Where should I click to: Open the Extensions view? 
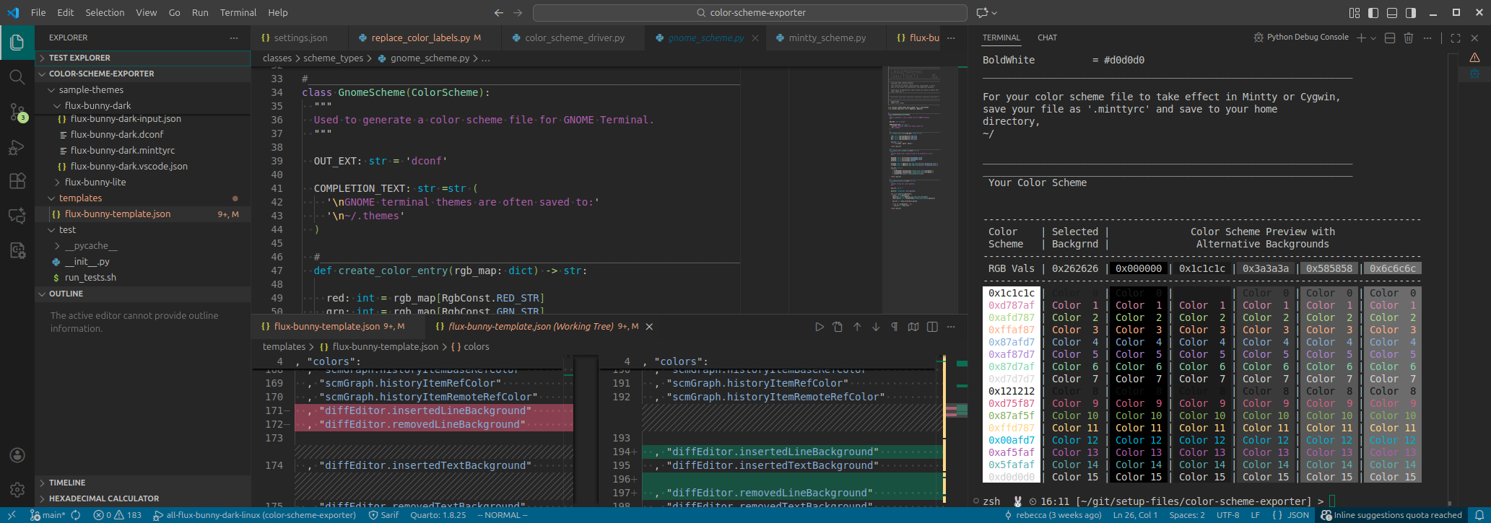tap(17, 180)
